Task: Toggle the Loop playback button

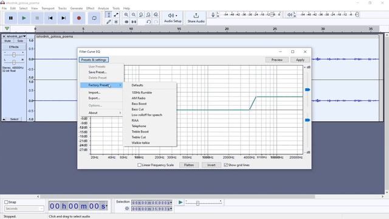Action: pyautogui.click(x=94, y=18)
